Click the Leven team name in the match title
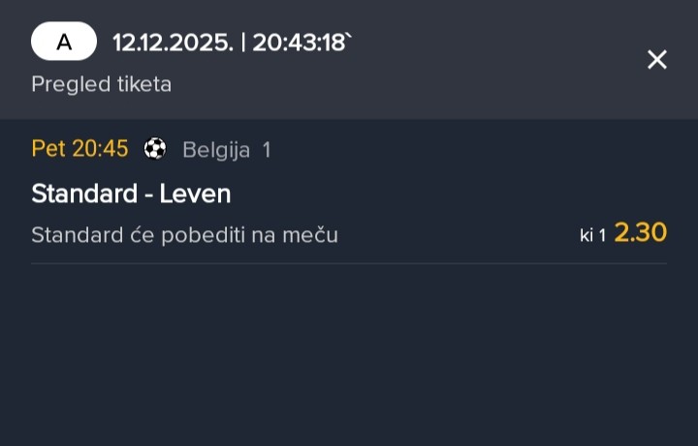Viewport: 698px width, 446px height. click(x=195, y=193)
